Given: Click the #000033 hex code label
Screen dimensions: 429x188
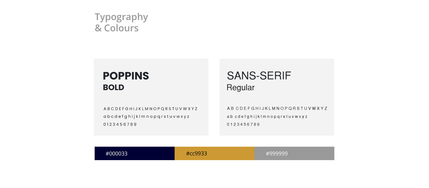Looking at the screenshot, I should (x=116, y=154).
